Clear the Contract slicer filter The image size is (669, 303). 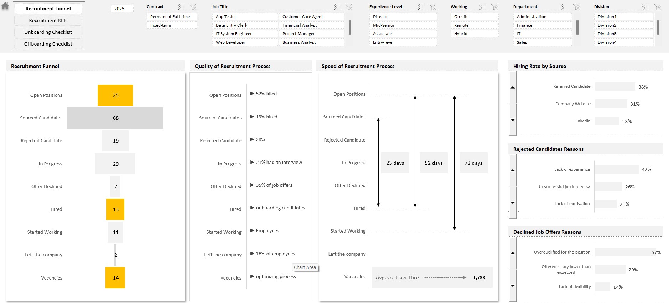pos(193,7)
